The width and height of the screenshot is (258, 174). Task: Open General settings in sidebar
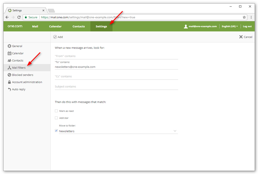(x=27, y=46)
